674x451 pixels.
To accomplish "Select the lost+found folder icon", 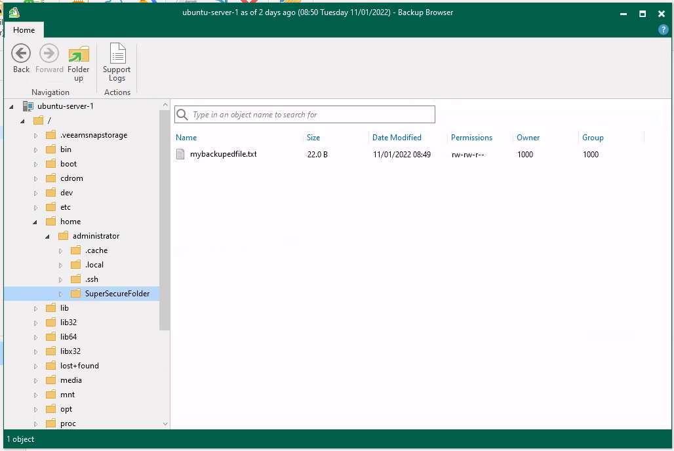I will [x=50, y=365].
